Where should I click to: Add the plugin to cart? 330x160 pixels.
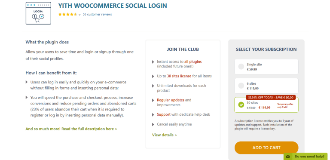click(x=266, y=148)
